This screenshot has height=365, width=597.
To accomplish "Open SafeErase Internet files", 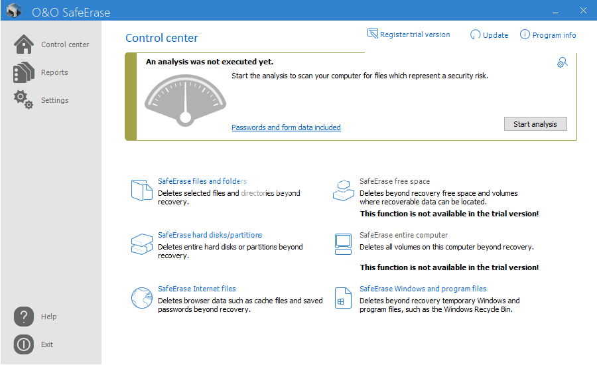I will 197,289.
